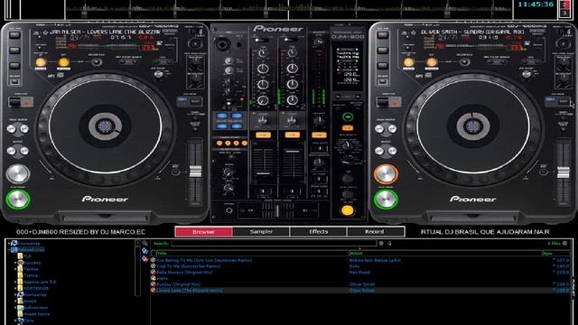Click the blue tag icon in browser side toolbar
Viewport: 578px width, 325px height.
pyautogui.click(x=144, y=251)
